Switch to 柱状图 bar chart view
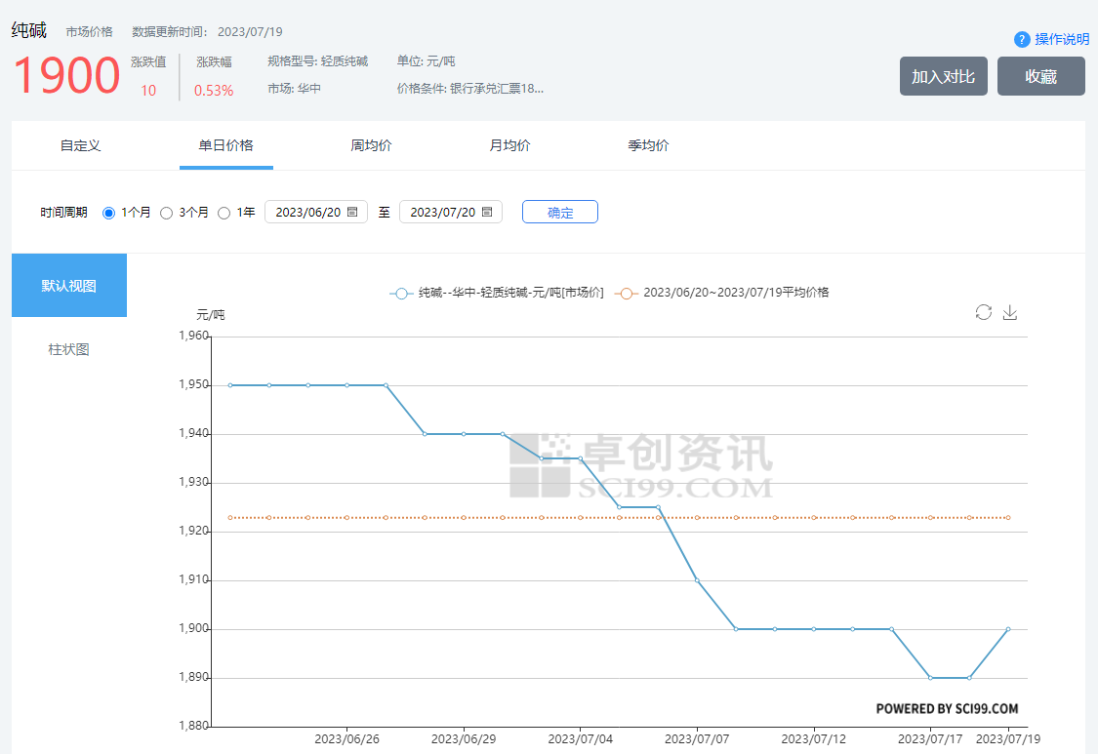The height and width of the screenshot is (754, 1098). pyautogui.click(x=69, y=349)
